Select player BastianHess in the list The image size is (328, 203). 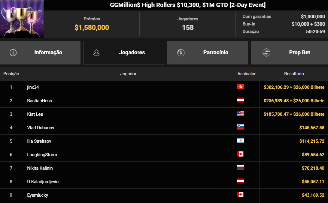pyautogui.click(x=39, y=101)
